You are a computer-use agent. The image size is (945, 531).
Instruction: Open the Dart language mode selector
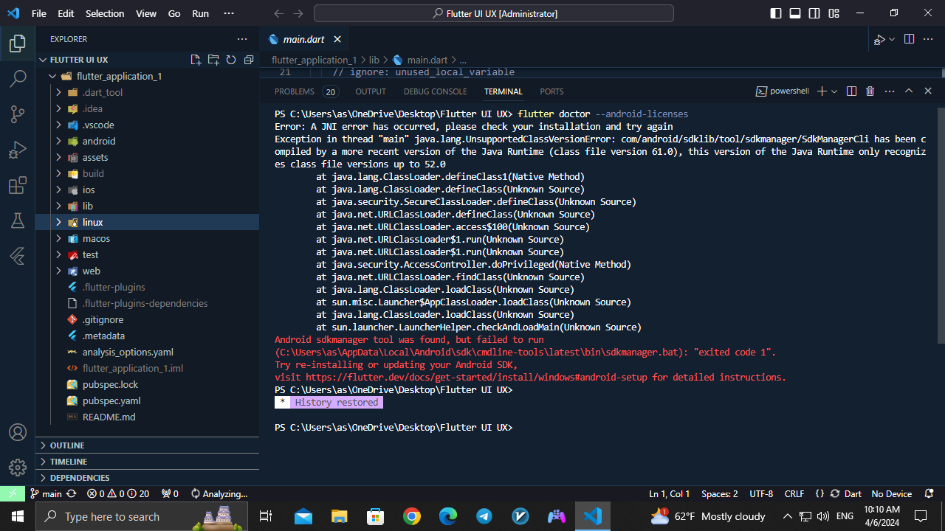tap(853, 494)
